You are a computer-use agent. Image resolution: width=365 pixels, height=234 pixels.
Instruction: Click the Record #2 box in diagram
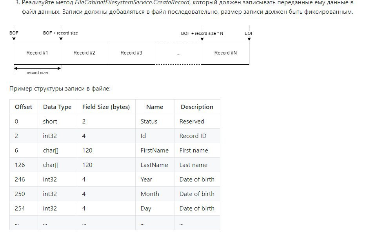(85, 53)
